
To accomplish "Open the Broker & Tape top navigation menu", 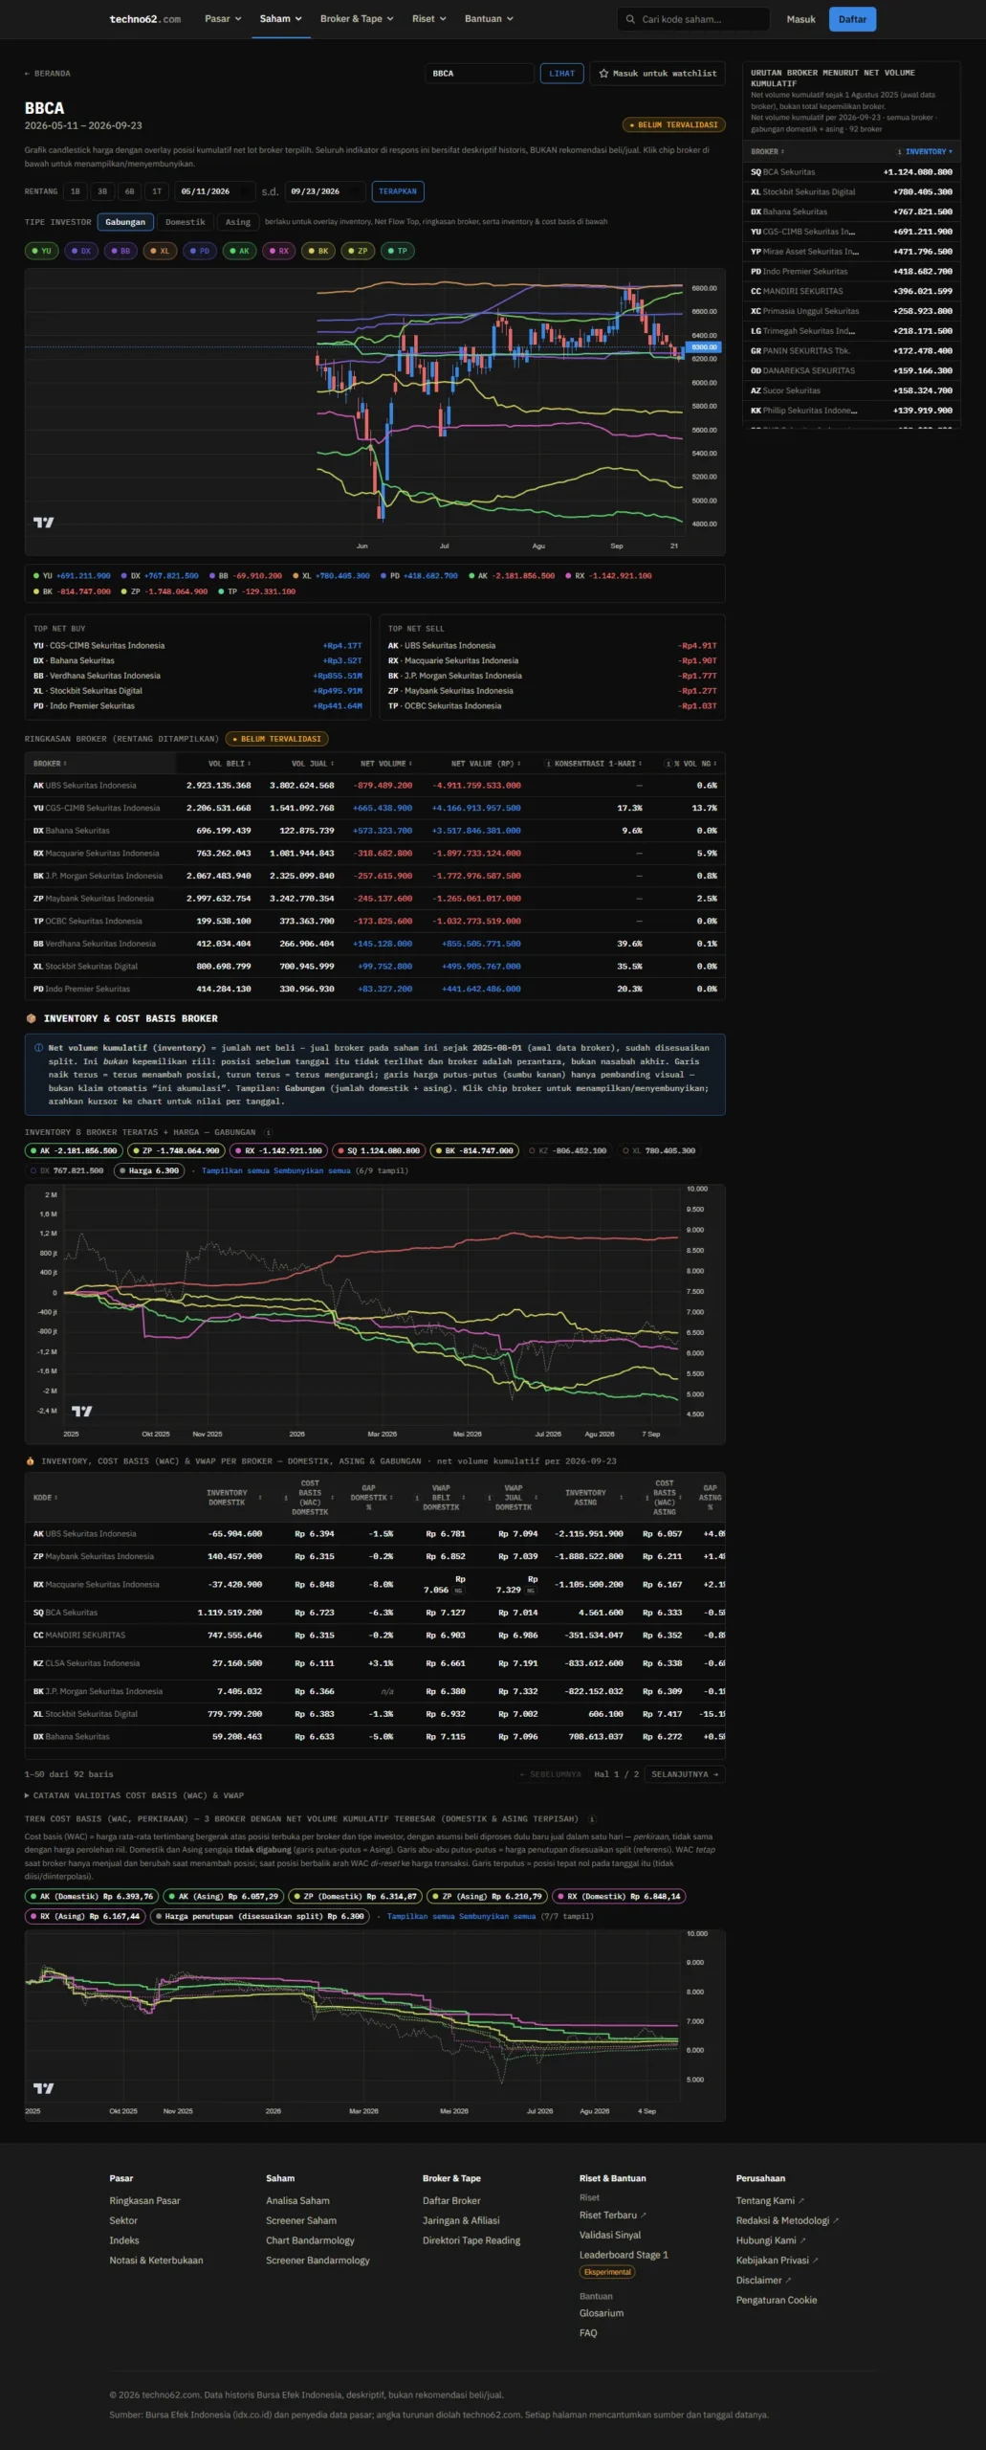I will [x=357, y=19].
